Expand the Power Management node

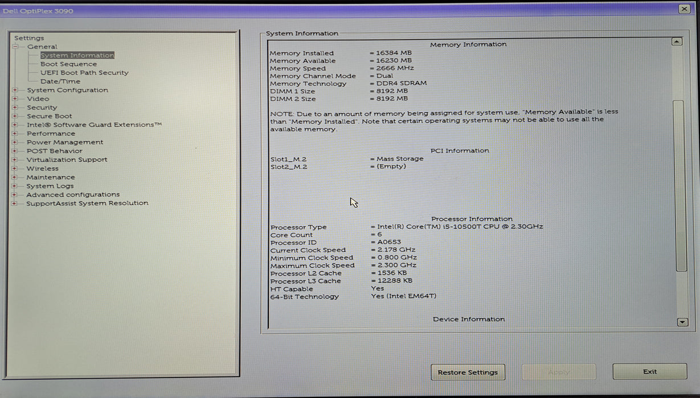(15, 142)
